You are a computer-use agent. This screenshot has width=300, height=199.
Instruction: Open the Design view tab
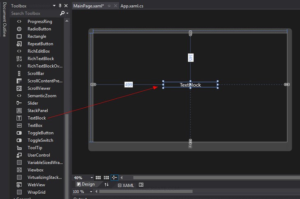pos(85,184)
